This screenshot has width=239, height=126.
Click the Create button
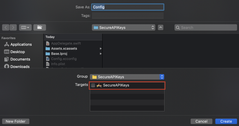coord(226,121)
